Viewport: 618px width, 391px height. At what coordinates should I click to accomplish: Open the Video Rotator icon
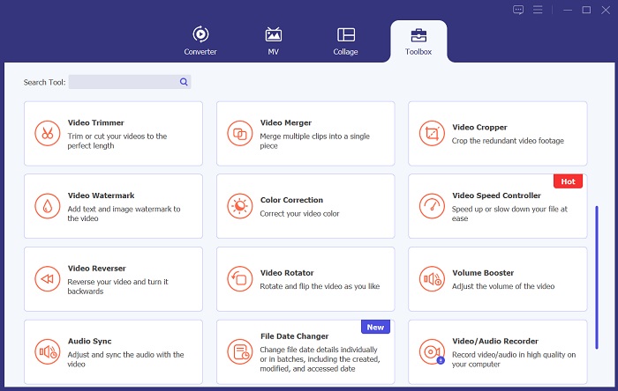pyautogui.click(x=239, y=279)
